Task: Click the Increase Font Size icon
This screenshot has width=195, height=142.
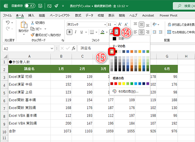Action: coord(120,25)
